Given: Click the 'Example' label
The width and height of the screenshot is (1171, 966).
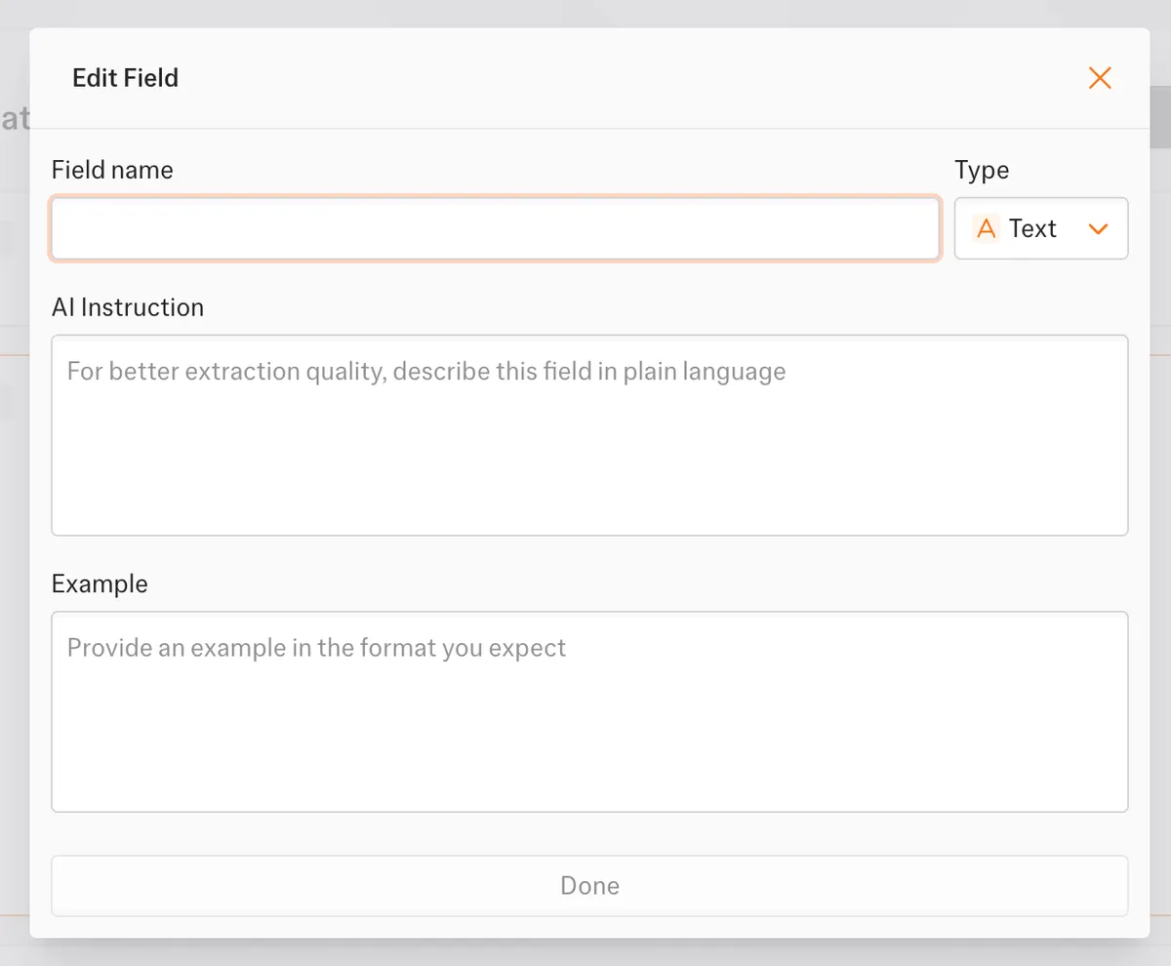Looking at the screenshot, I should pos(100,584).
